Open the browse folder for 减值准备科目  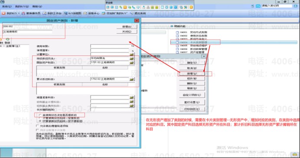coord(132,97)
